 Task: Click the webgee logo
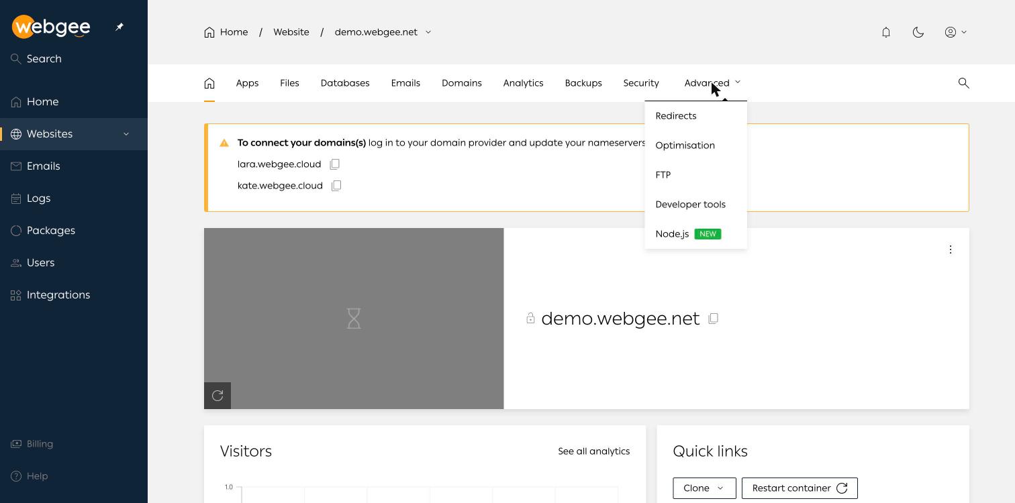point(51,27)
